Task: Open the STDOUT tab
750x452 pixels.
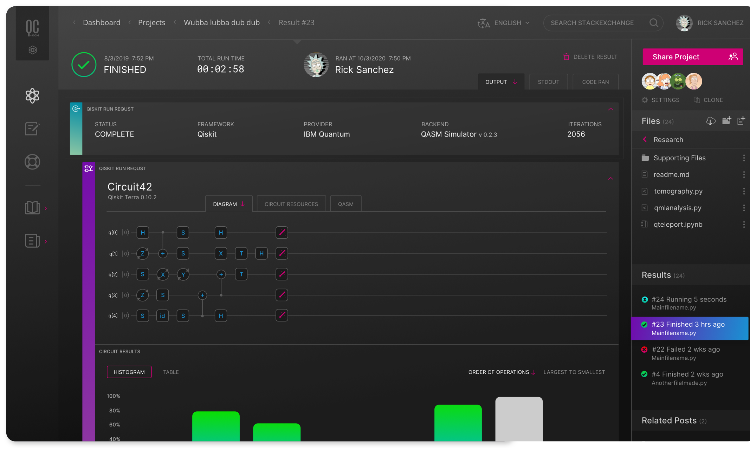Action: pyautogui.click(x=548, y=82)
